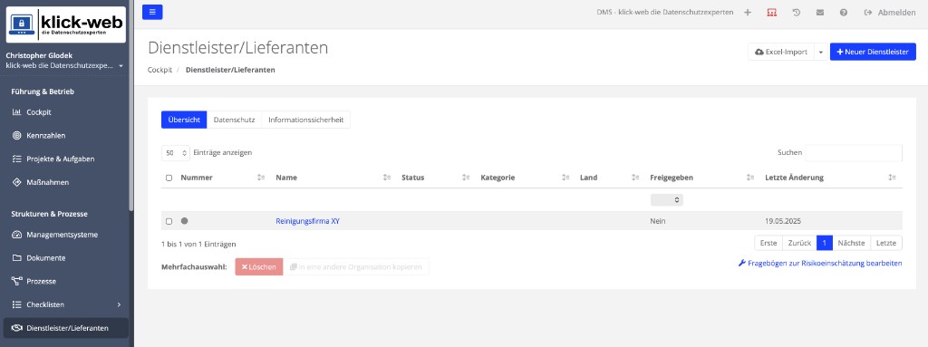Screen dimensions: 928x347
Task: Click the plus icon in the top bar
Action: (x=748, y=13)
